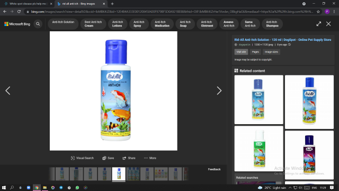Switch to White spot disease tab
Viewport: 339px width, 191px height.
click(x=28, y=4)
